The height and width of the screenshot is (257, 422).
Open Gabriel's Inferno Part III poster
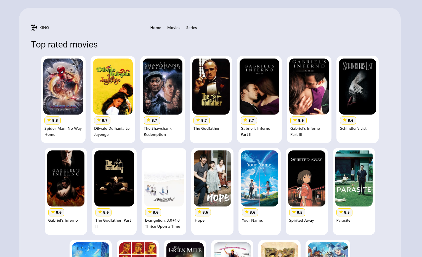tap(309, 86)
